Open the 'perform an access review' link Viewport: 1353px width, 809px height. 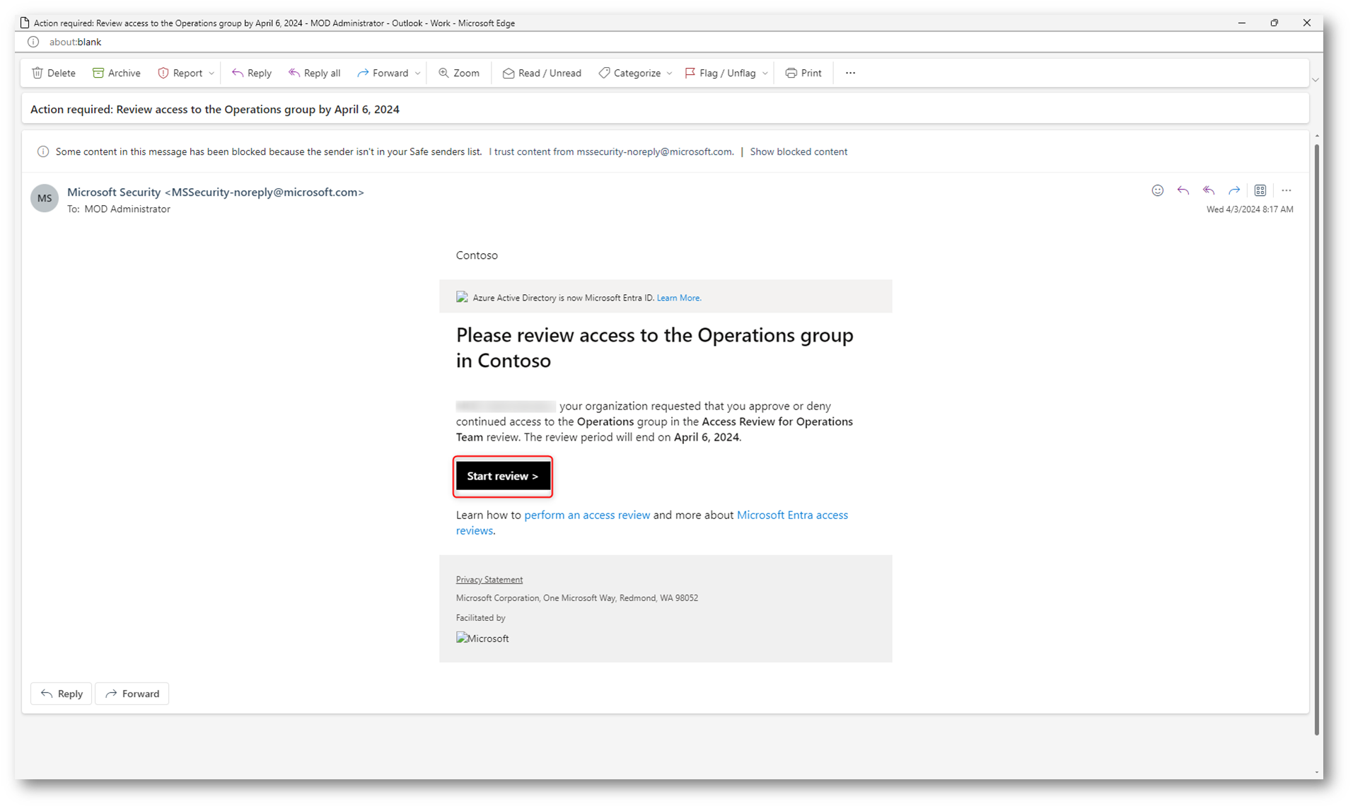tap(587, 515)
